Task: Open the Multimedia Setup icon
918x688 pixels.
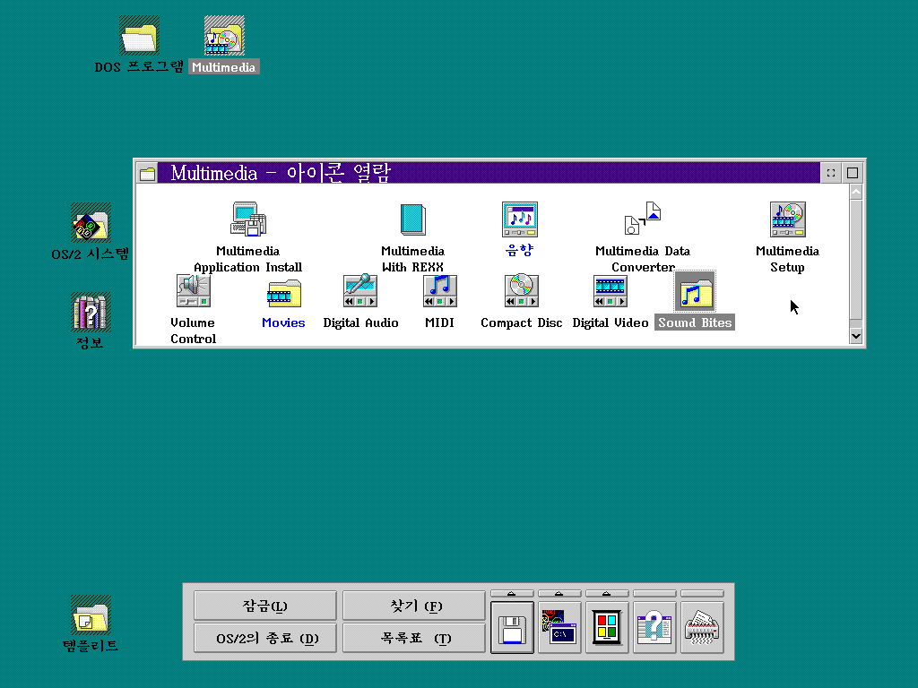Action: tap(787, 219)
